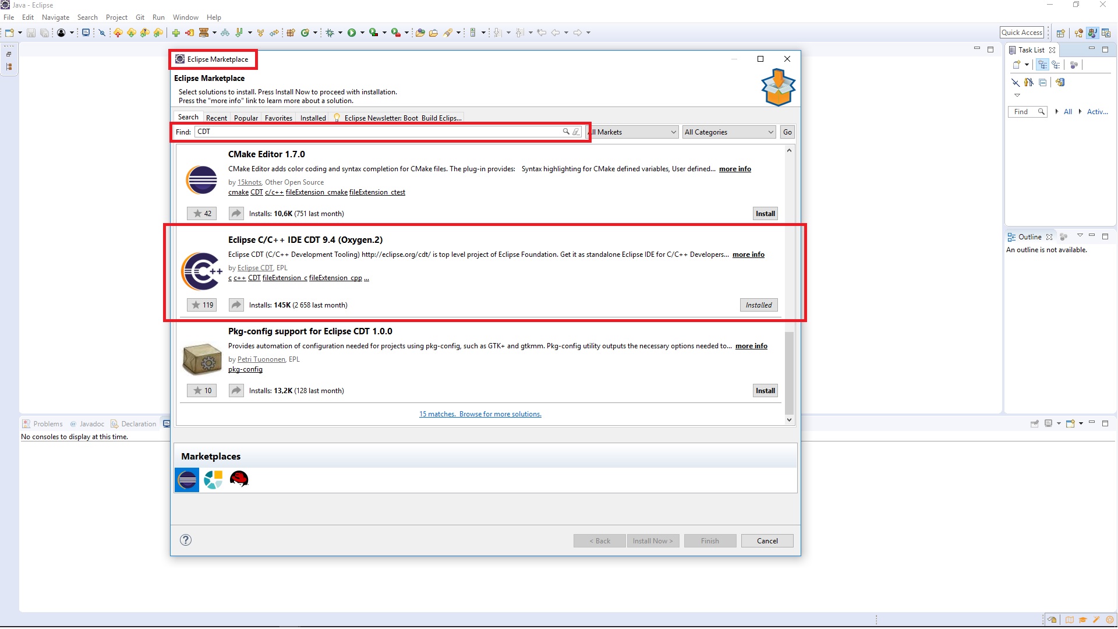This screenshot has width=1118, height=629.
Task: Open the Debug icon in the main toolbar
Action: [331, 32]
